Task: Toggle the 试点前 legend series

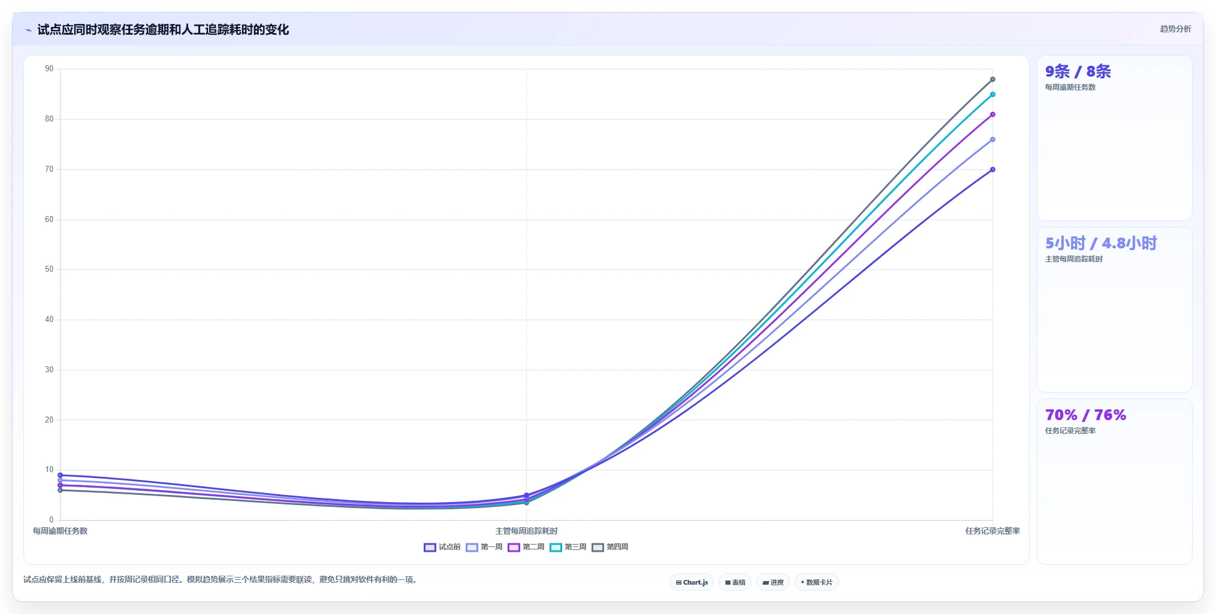Action: click(442, 547)
